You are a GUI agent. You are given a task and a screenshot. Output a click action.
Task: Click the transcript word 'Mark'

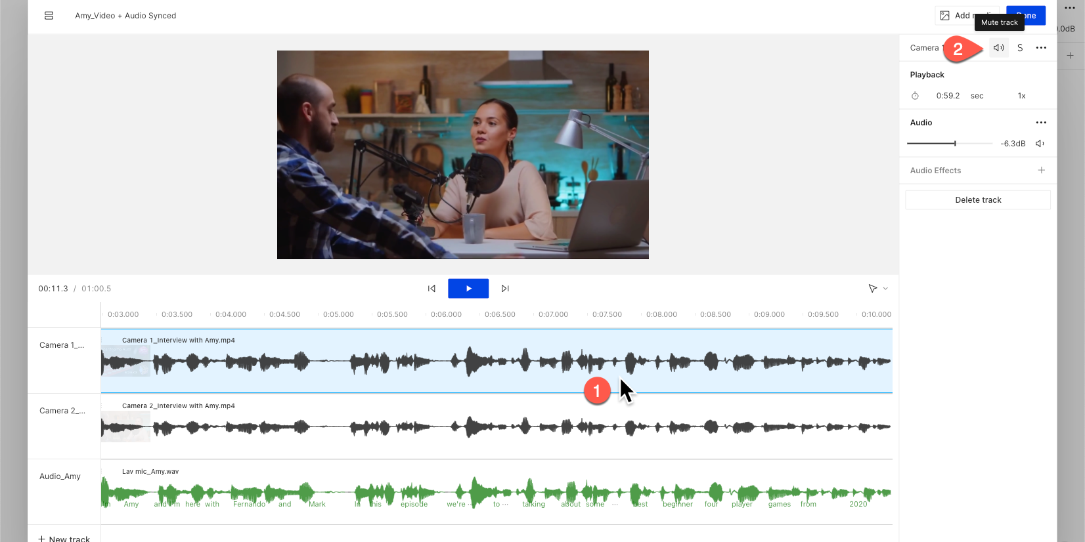coord(317,504)
